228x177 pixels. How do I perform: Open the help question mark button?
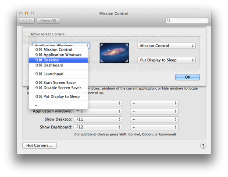[203, 146]
